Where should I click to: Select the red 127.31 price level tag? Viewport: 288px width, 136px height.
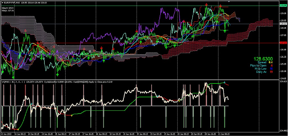click(283, 43)
